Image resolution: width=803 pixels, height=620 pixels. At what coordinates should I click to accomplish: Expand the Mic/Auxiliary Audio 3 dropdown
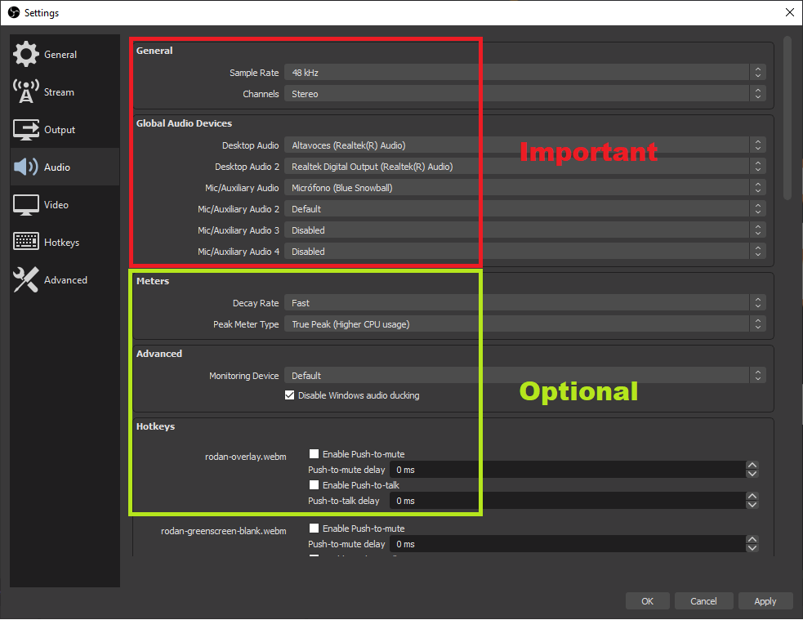pos(524,230)
